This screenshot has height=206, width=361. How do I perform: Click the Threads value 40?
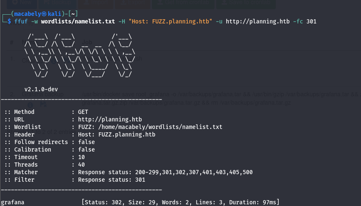81,165
